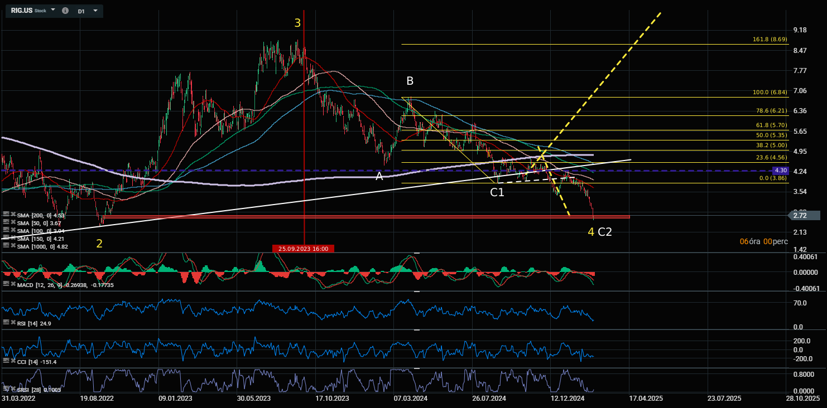Open settings for the SRSI [28] indicator

(6, 388)
